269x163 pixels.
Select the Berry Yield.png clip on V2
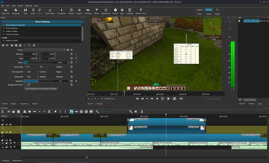166,129
